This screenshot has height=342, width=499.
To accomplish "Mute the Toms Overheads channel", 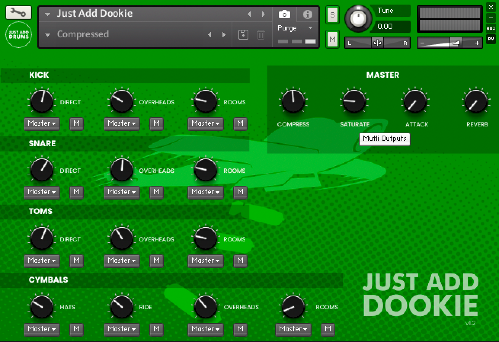I will (x=157, y=260).
